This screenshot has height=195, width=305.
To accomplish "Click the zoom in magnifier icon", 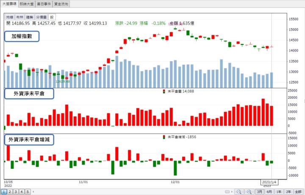I will click(249, 192).
